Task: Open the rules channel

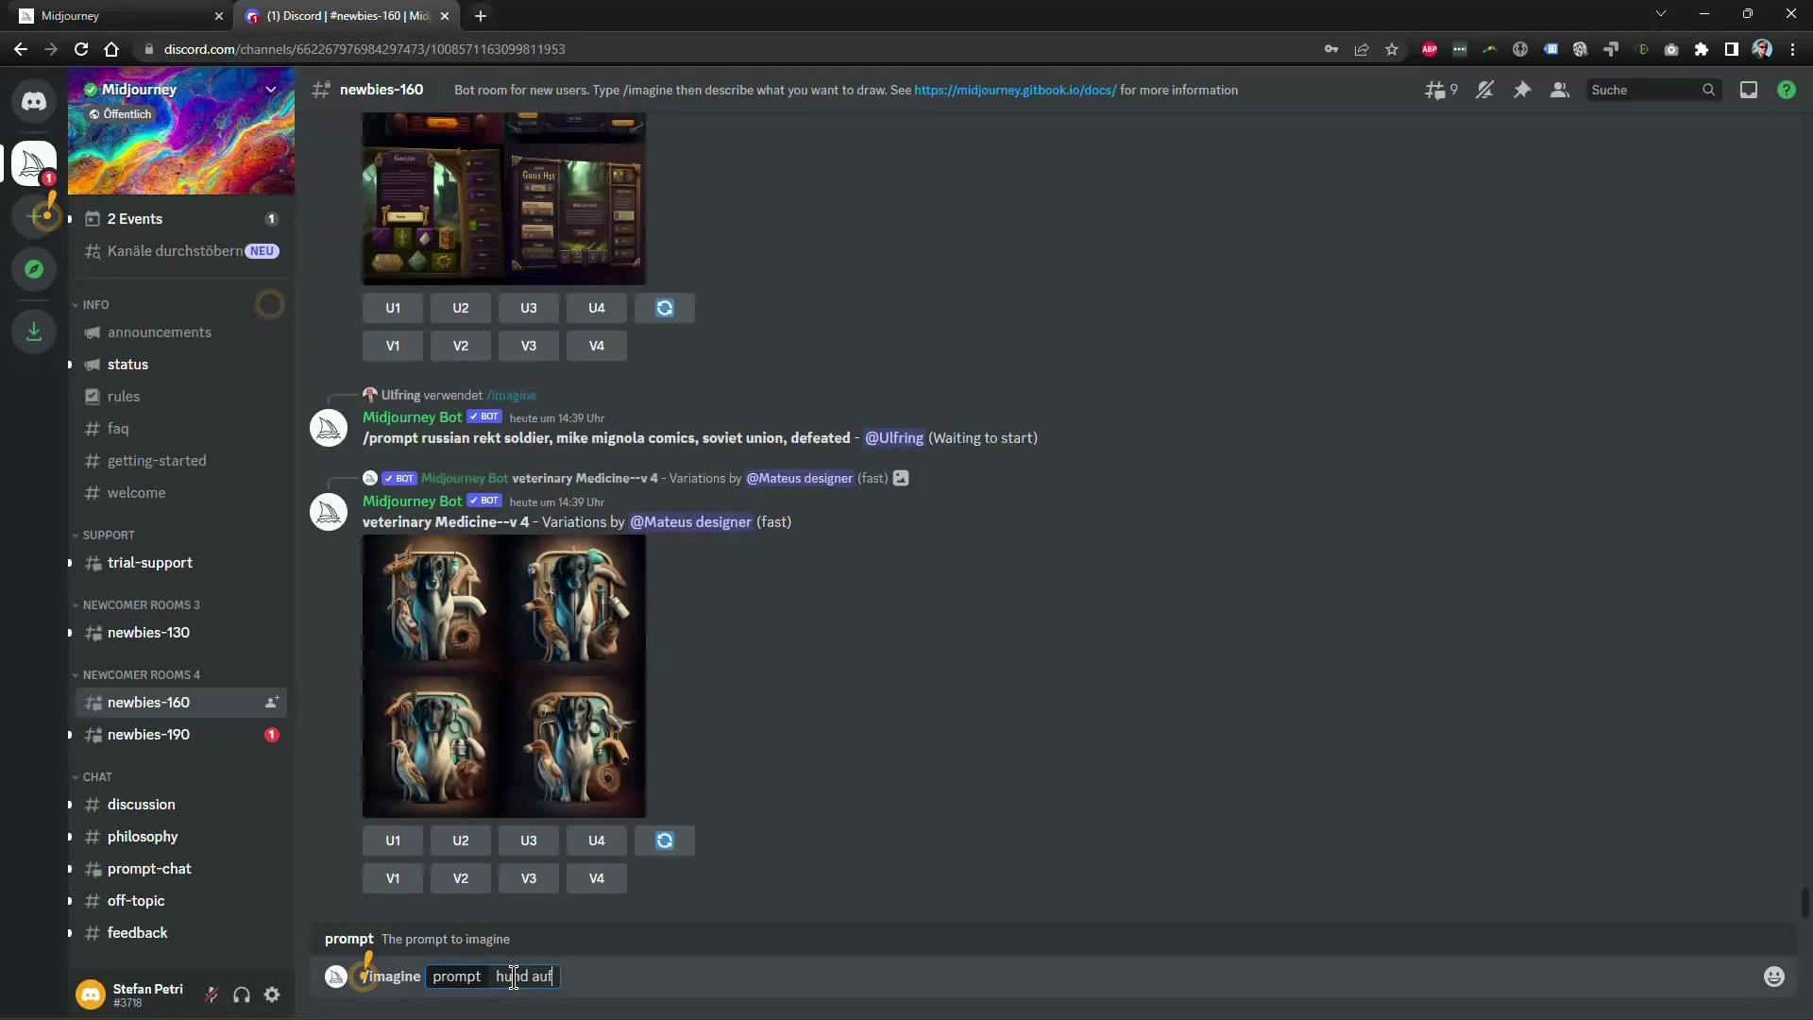Action: click(124, 396)
